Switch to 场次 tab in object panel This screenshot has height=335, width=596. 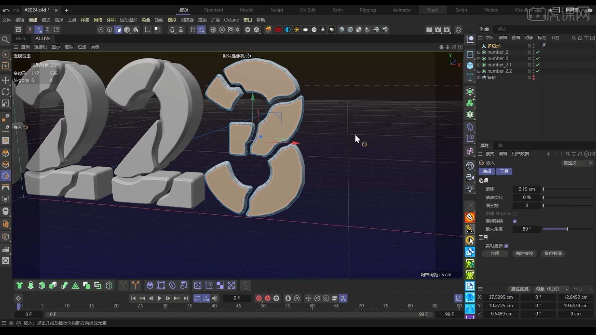coord(502,29)
